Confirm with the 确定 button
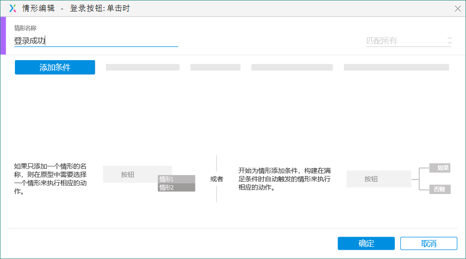The height and width of the screenshot is (259, 466). [x=366, y=243]
